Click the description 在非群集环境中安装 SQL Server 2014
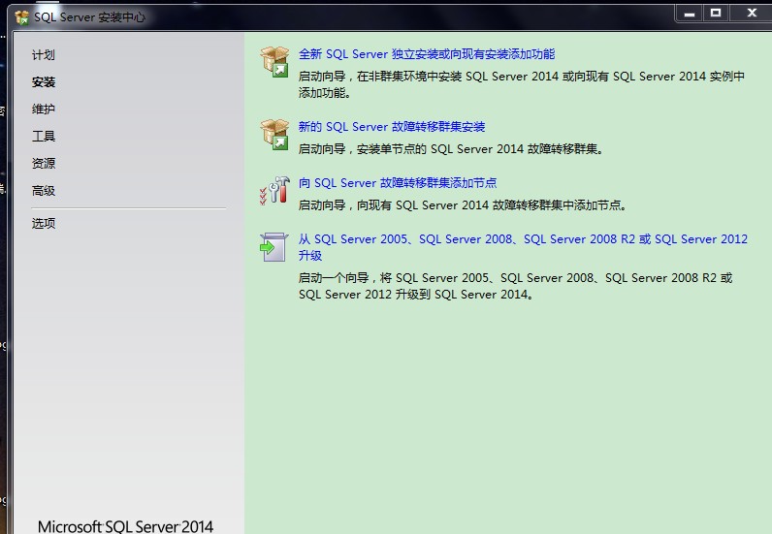The width and height of the screenshot is (772, 534). (522, 84)
